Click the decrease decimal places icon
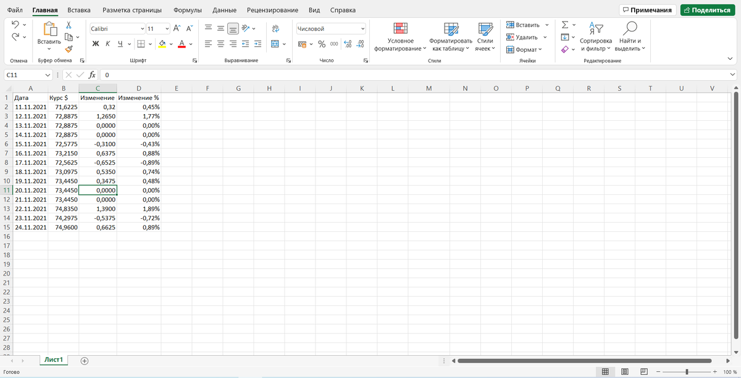The image size is (741, 378). point(361,44)
